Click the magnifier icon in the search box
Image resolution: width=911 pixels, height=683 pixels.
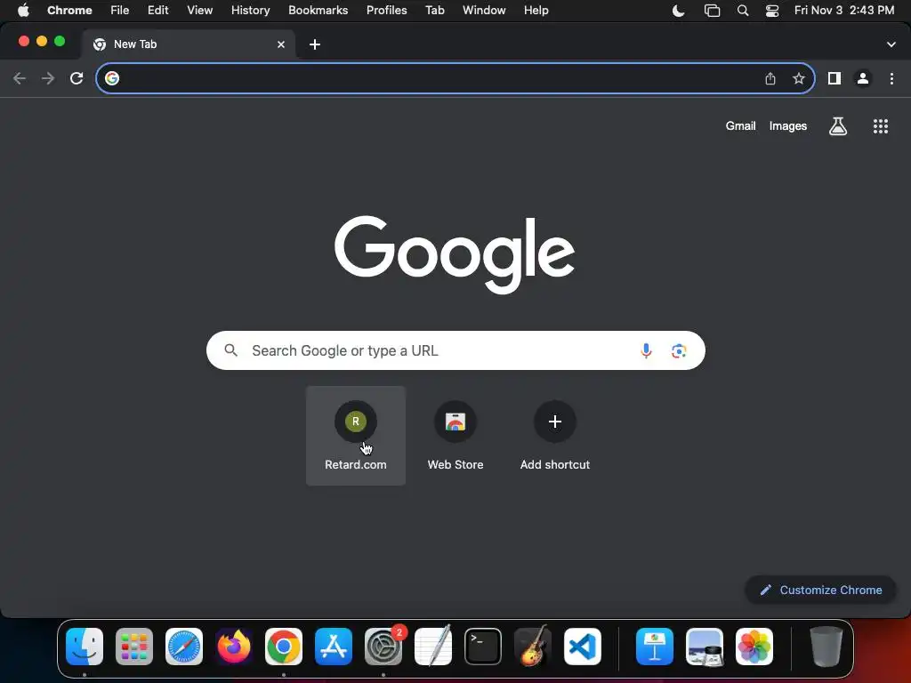tap(230, 350)
